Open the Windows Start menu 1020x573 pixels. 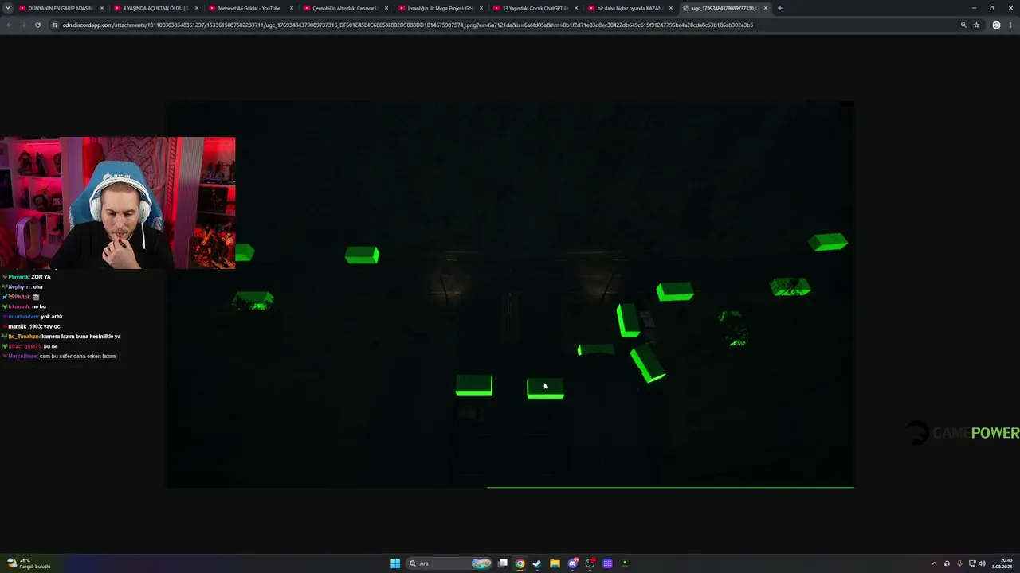pyautogui.click(x=395, y=563)
